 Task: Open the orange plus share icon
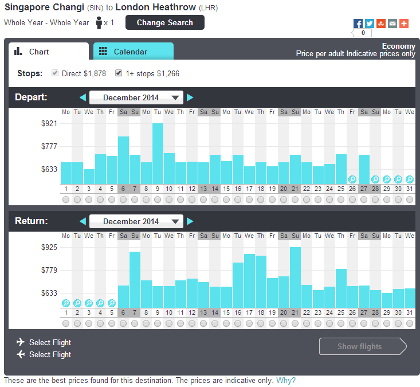(x=404, y=24)
